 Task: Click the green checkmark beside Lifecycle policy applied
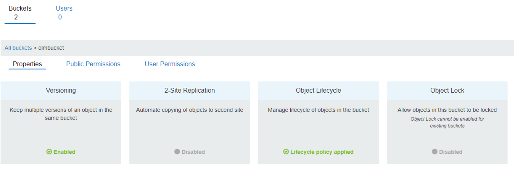286,152
